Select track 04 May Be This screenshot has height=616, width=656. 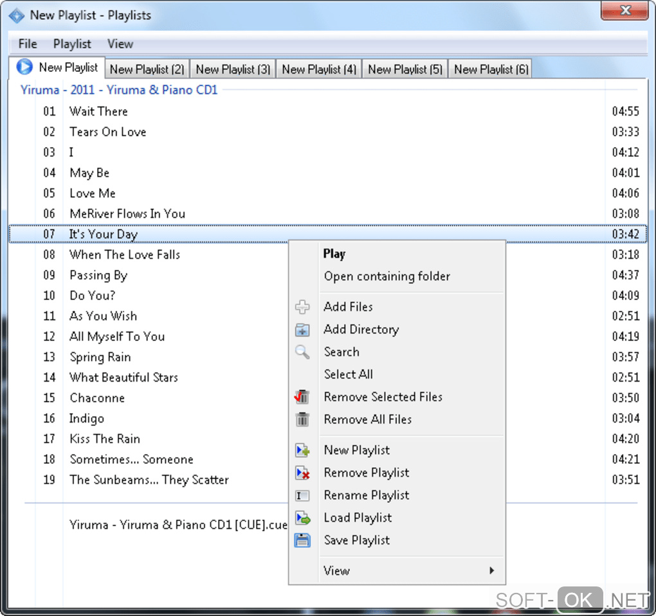coord(327,173)
